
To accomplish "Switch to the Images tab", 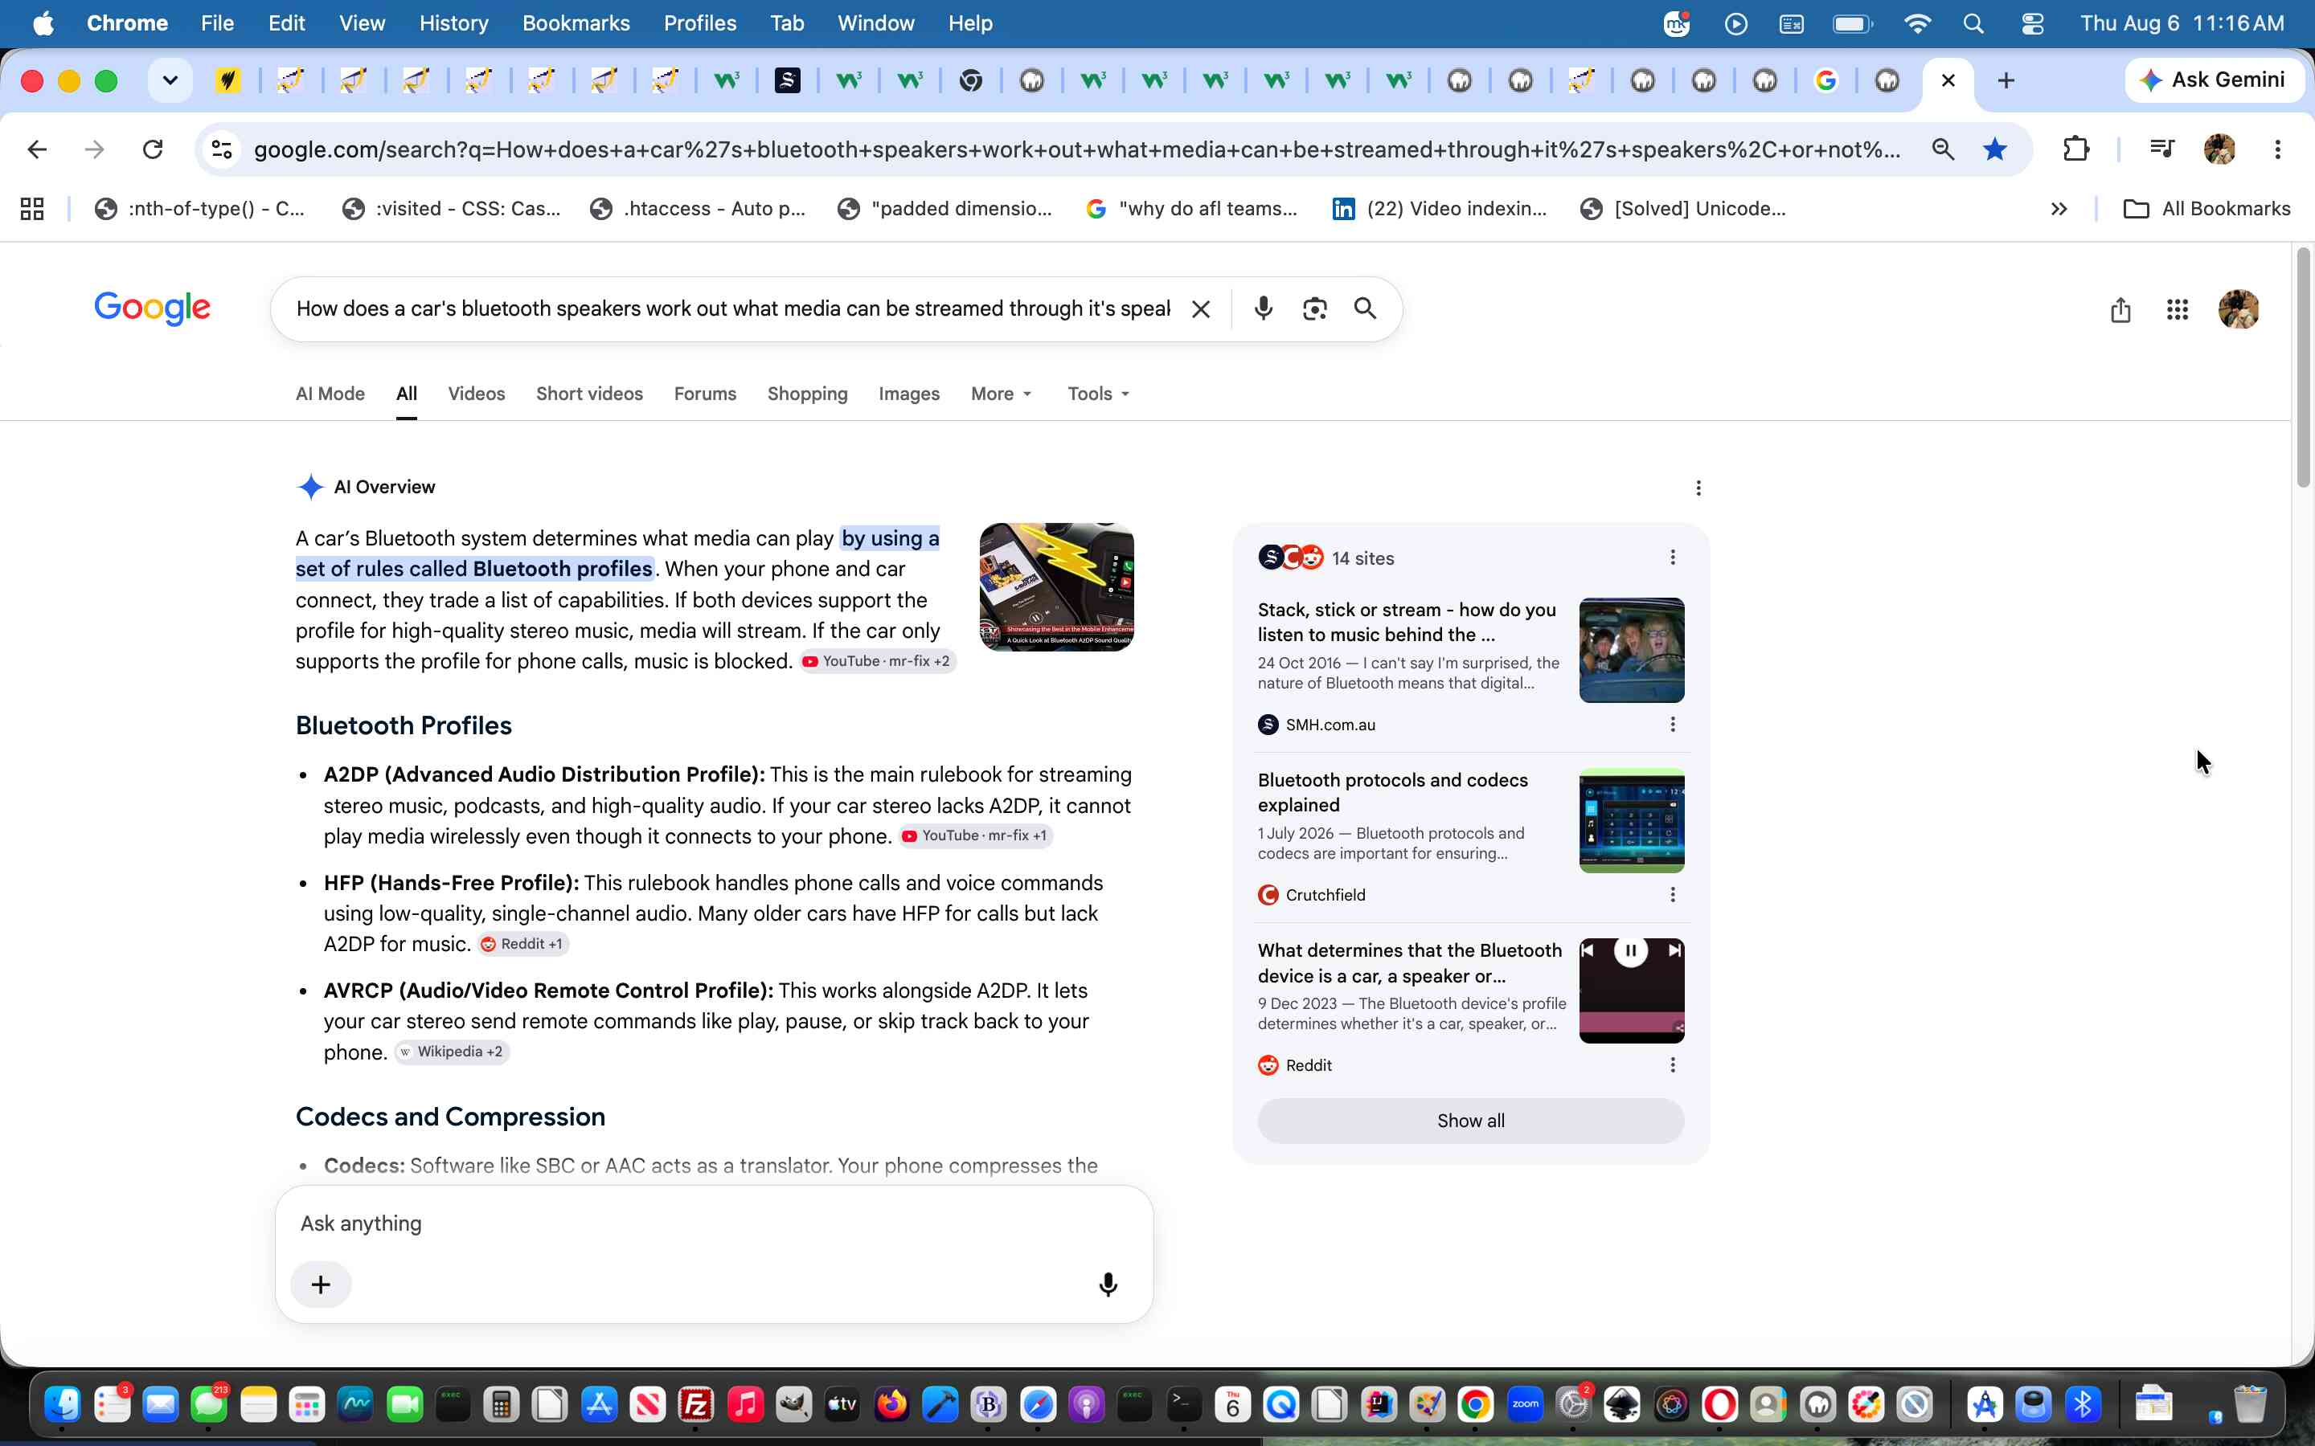I will tap(909, 394).
